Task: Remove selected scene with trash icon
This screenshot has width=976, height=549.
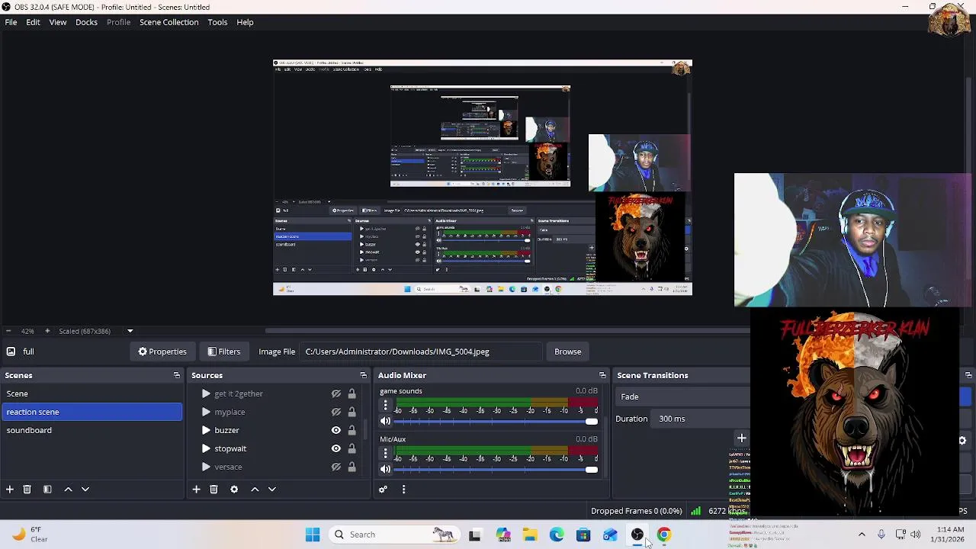Action: (27, 490)
